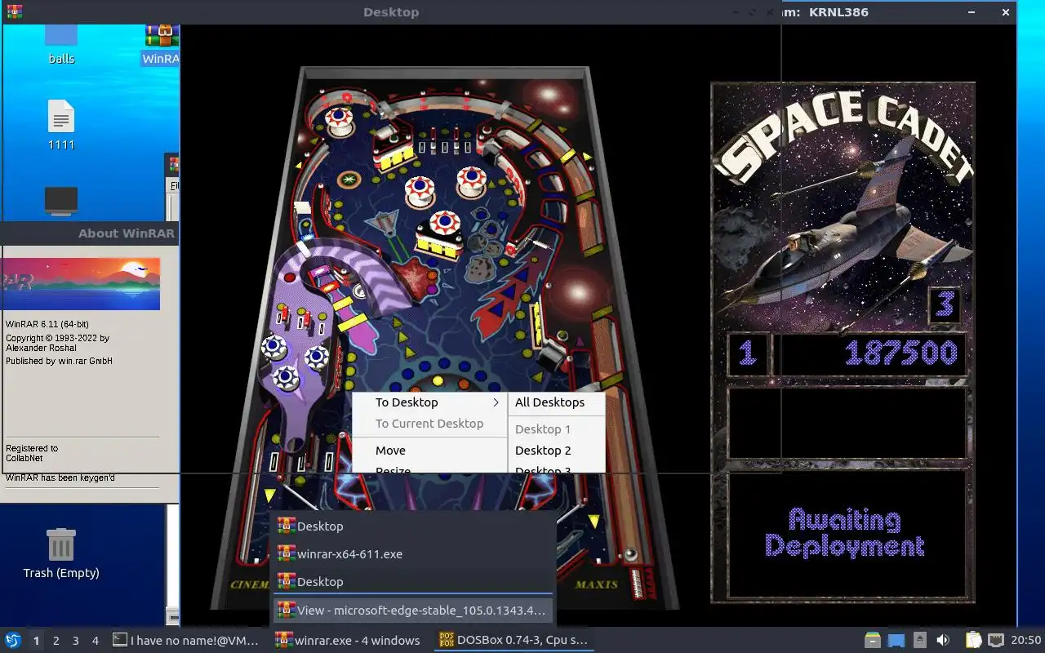The width and height of the screenshot is (1045, 653).
Task: Expand the To Desktop submenu arrow
Action: coord(496,402)
